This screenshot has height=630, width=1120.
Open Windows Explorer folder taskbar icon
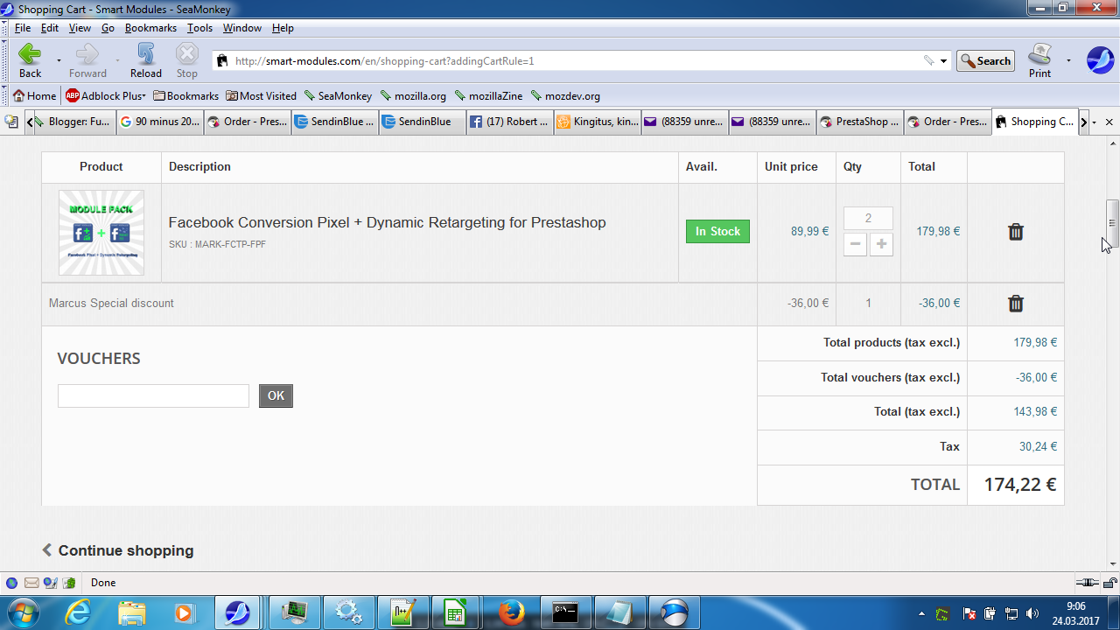click(132, 612)
